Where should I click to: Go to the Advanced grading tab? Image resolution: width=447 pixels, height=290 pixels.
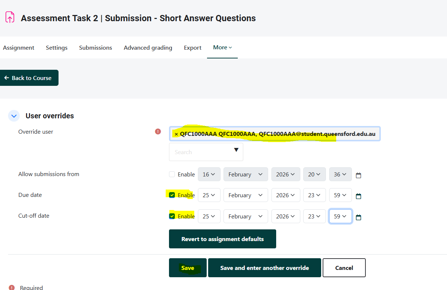(148, 48)
